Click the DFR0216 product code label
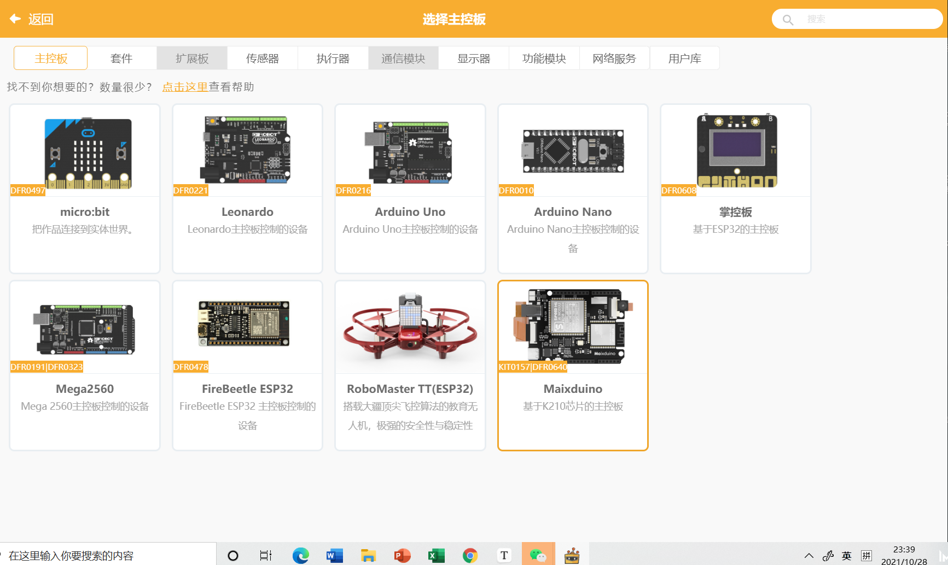The image size is (948, 565). 353,190
